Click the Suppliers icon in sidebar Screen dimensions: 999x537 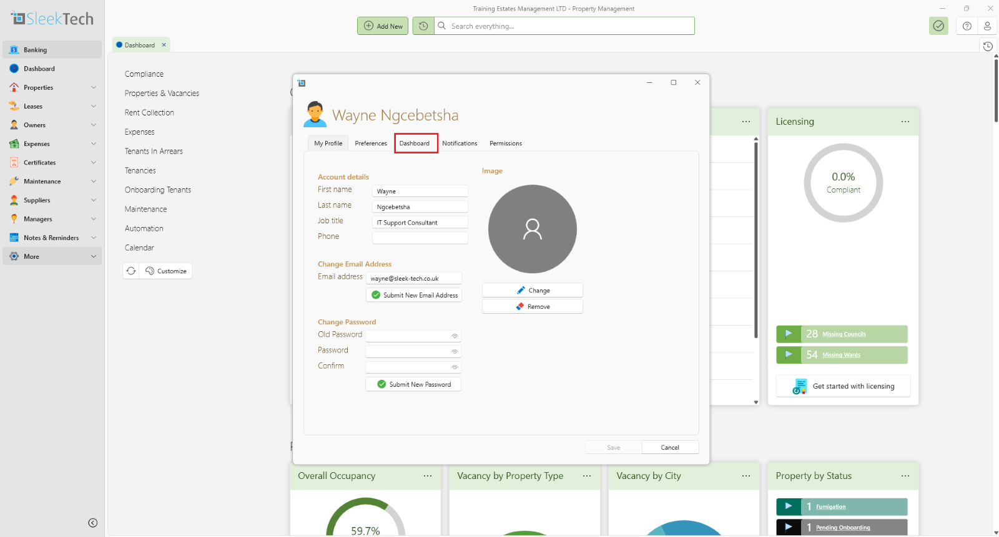(x=14, y=200)
